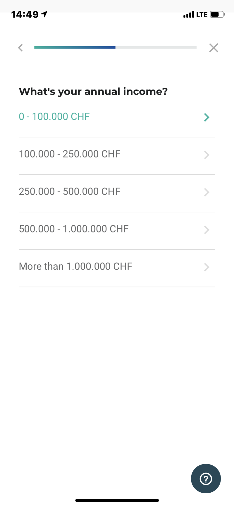Tap the chevron beside 250.000 - 500.000 CHF
Image resolution: width=234 pixels, height=507 pixels.
[x=207, y=192]
